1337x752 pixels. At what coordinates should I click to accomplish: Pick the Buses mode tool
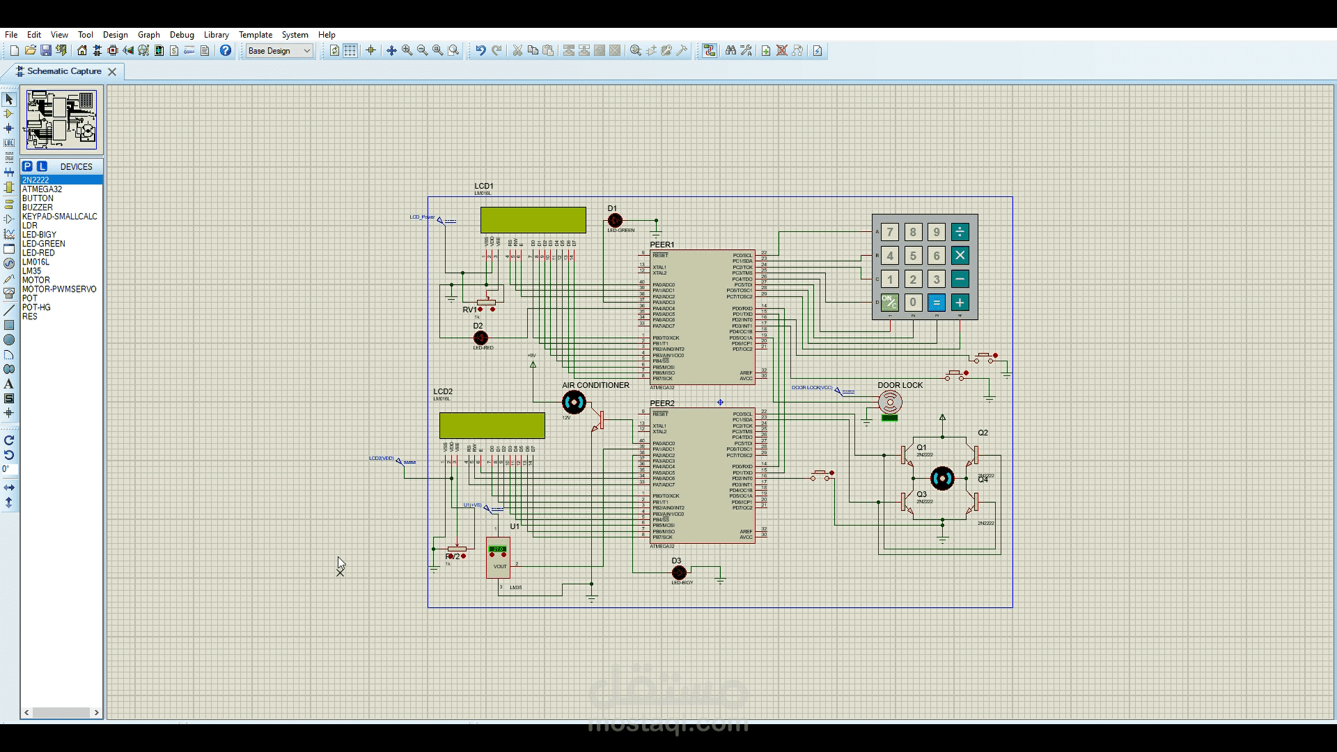coord(9,172)
